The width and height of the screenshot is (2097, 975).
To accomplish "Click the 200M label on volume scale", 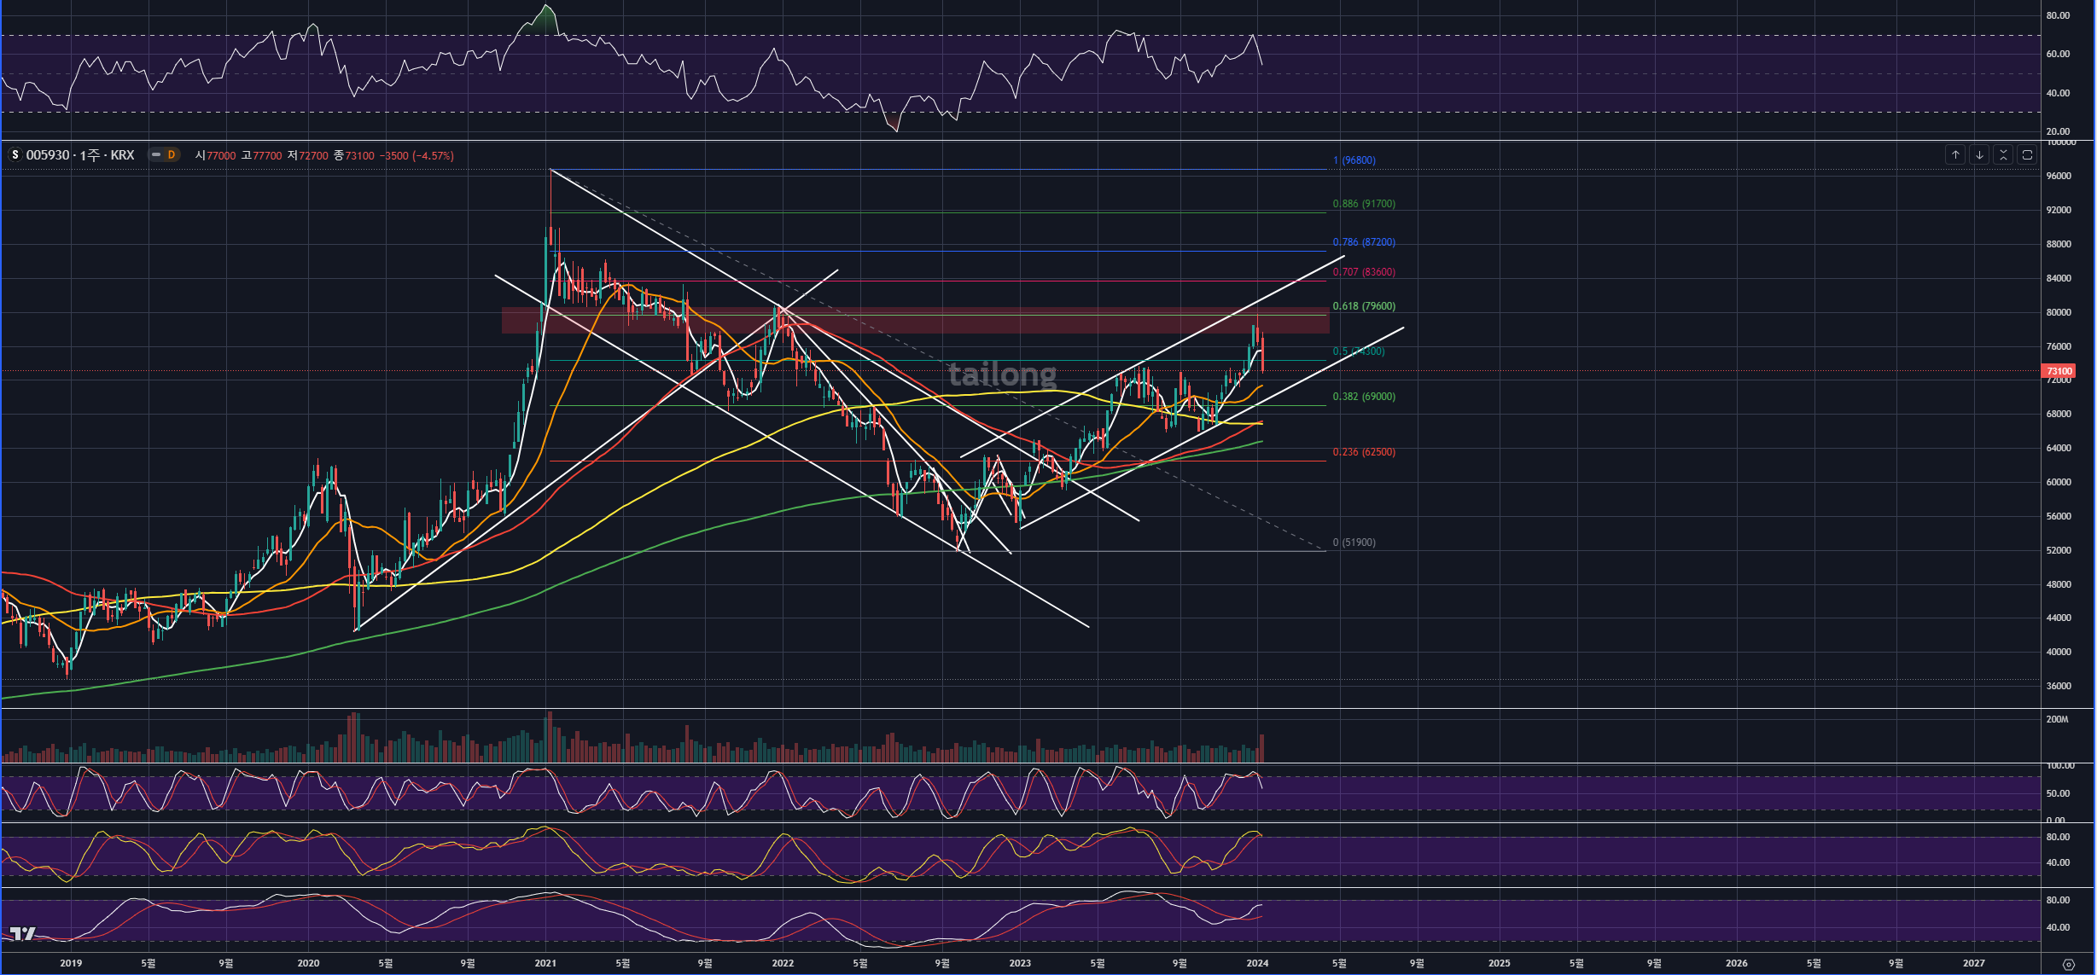I will pyautogui.click(x=2057, y=719).
